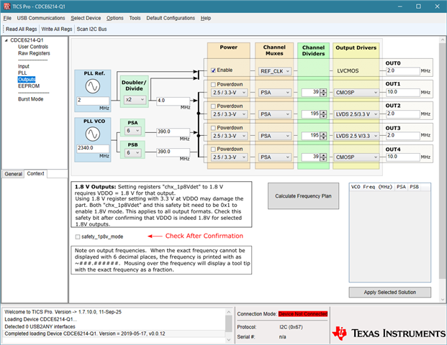The image size is (447, 345).
Task: Check the OUT2 Powerdown checkbox
Action: pos(213,106)
